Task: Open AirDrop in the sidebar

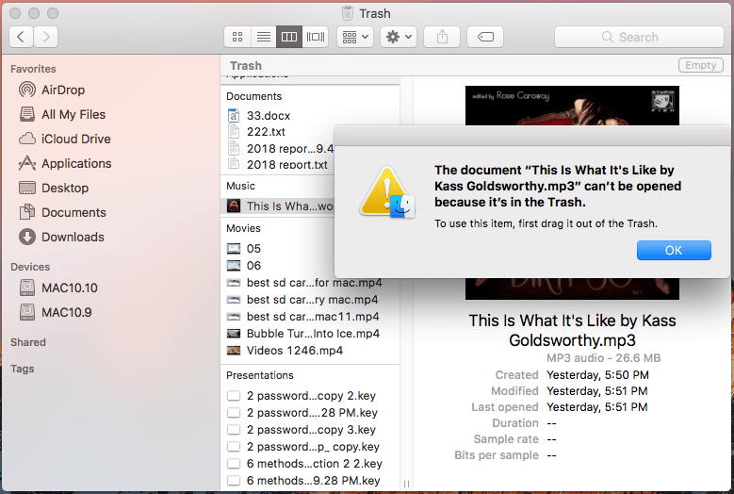Action: tap(63, 90)
